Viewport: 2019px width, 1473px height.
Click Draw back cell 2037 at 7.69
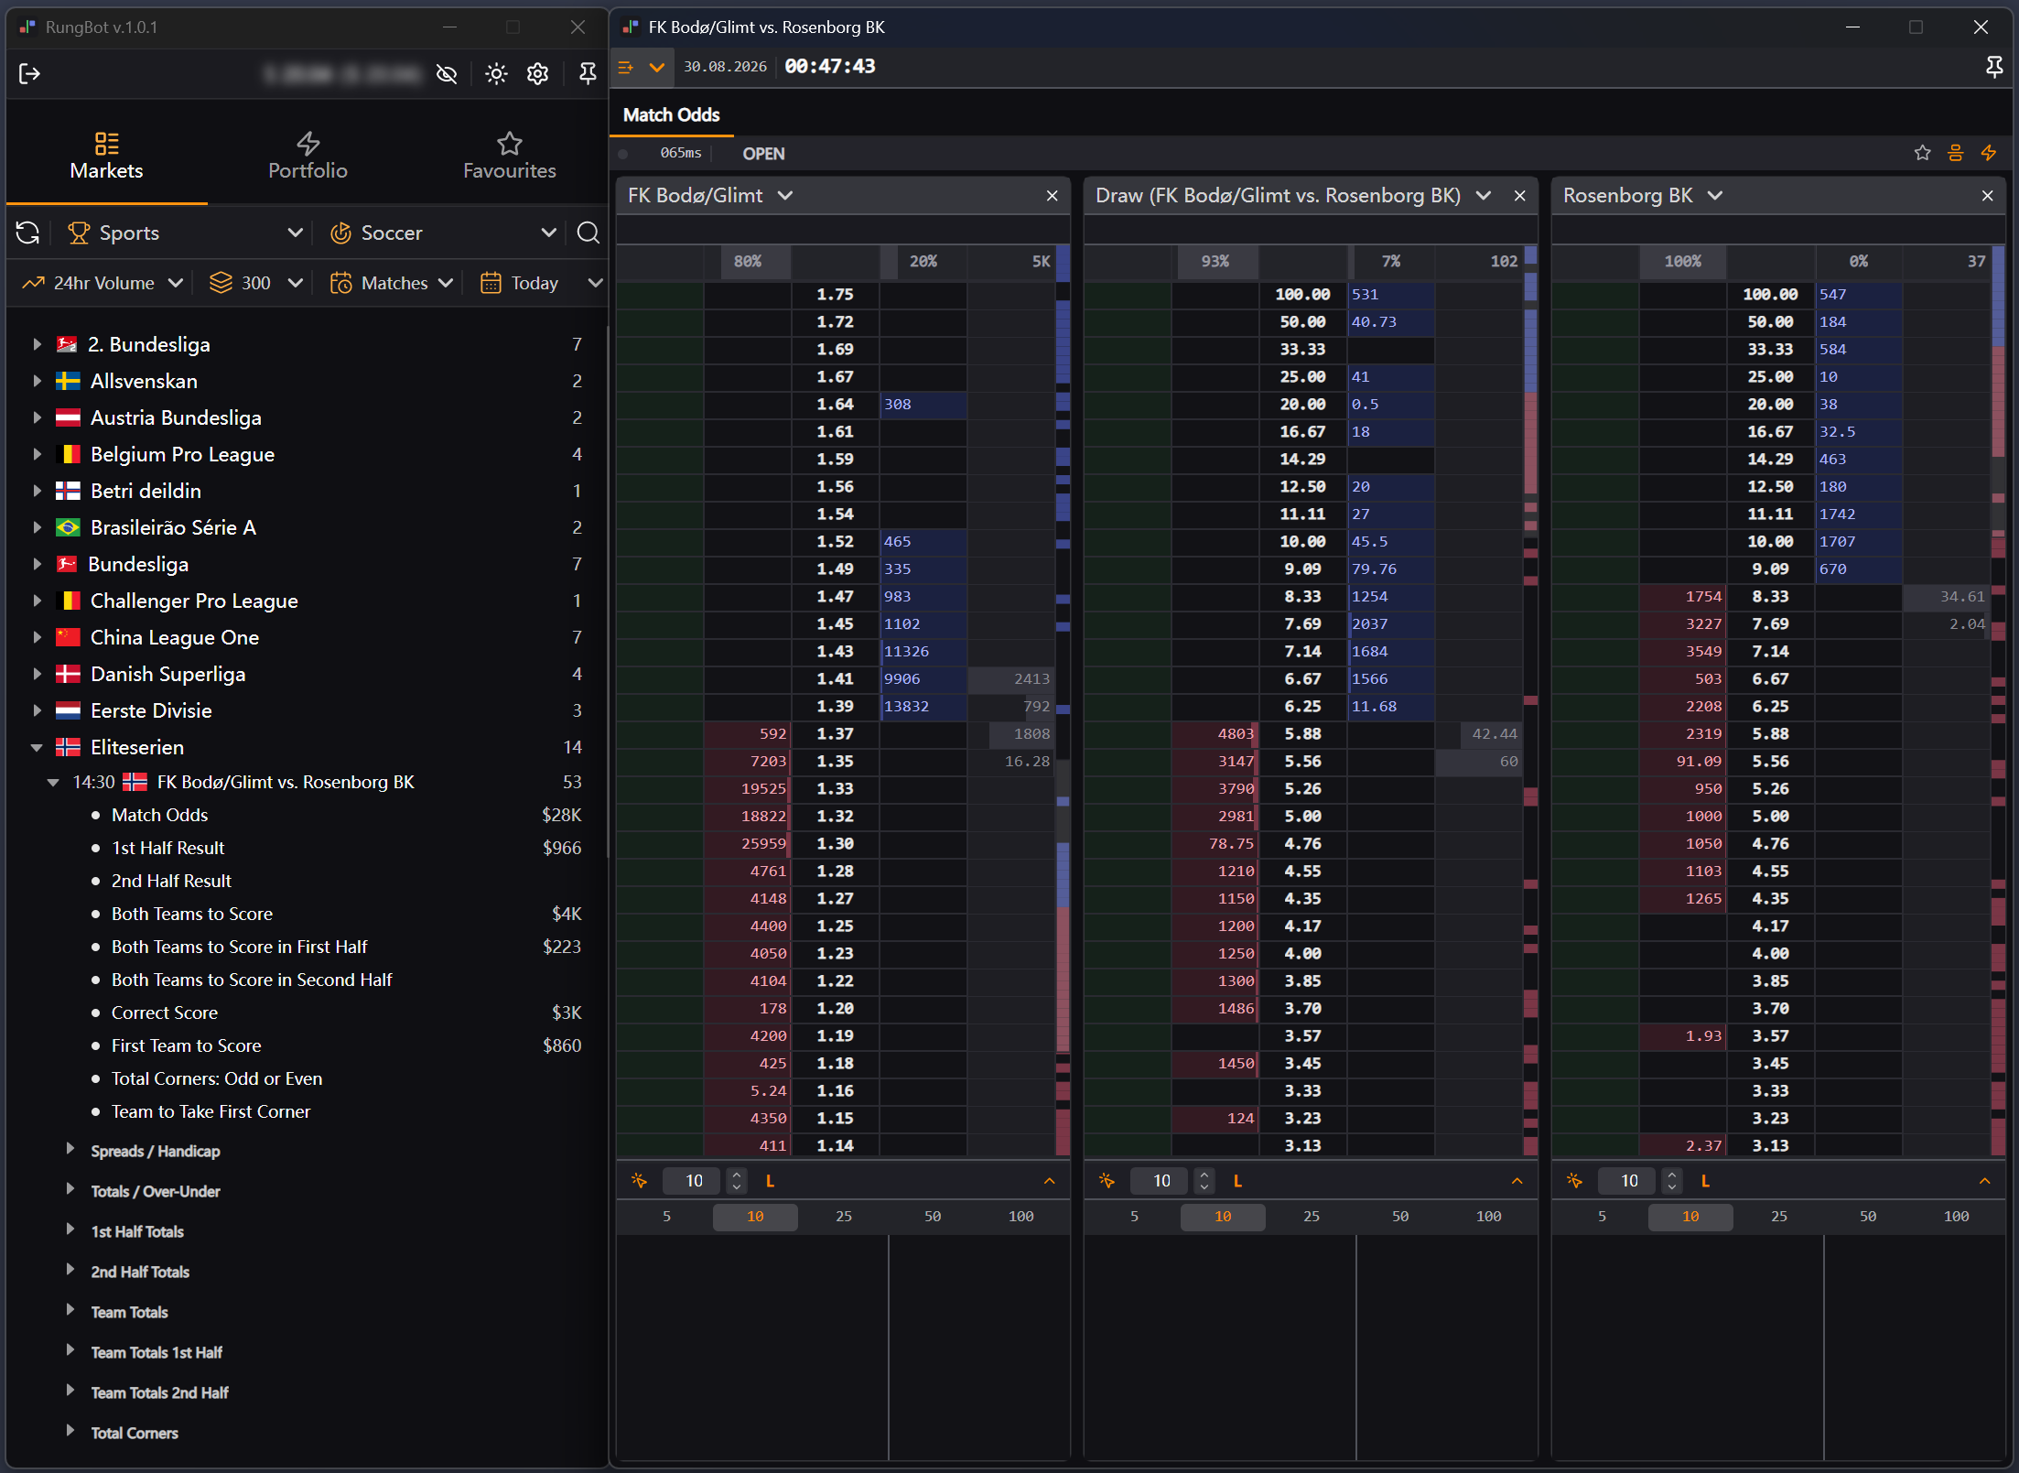(x=1391, y=624)
